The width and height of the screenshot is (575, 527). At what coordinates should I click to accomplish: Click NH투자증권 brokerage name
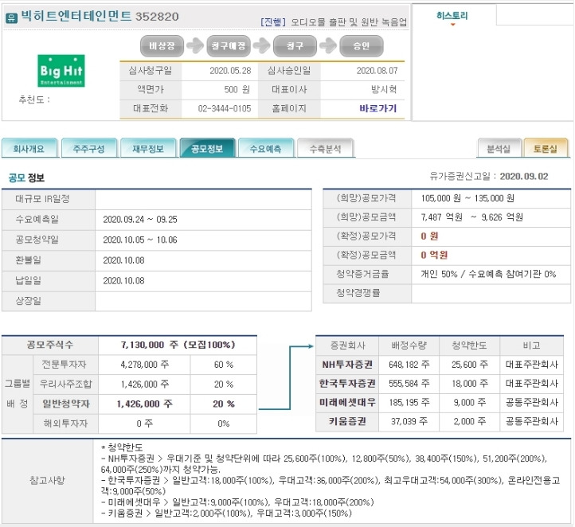347,365
